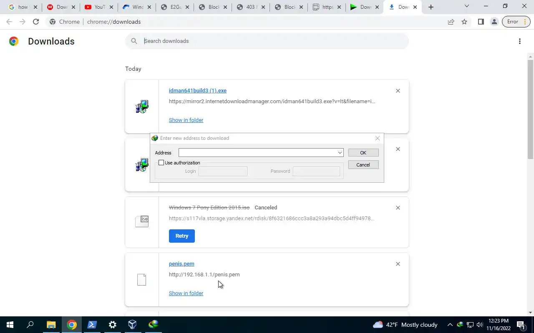Click the search magnifier in downloads search
The width and height of the screenshot is (534, 333).
[134, 41]
